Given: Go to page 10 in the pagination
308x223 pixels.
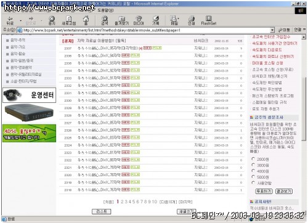Looking at the screenshot, I should 155,201.
